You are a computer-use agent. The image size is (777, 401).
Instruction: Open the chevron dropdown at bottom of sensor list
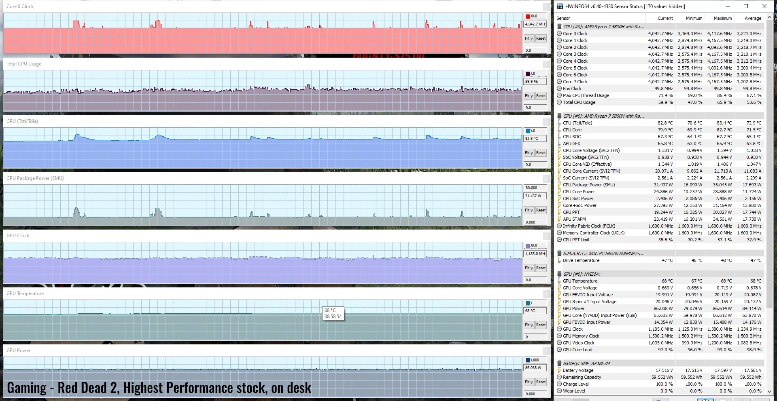tap(769, 391)
